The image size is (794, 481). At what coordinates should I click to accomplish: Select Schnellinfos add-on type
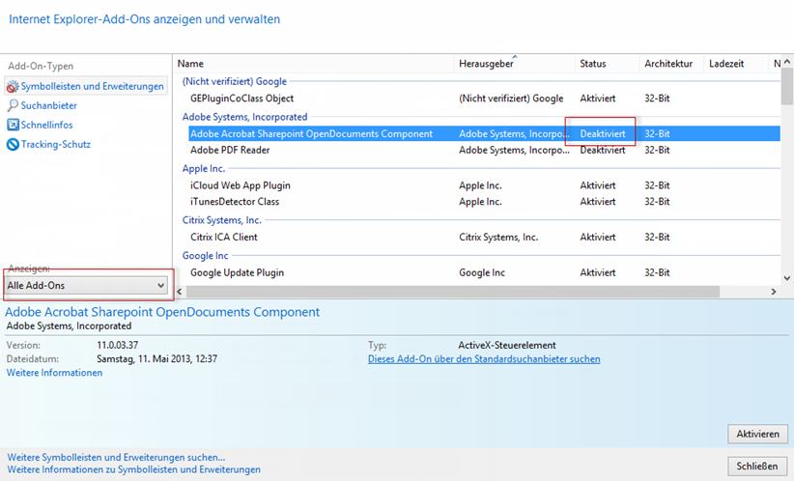[x=46, y=125]
